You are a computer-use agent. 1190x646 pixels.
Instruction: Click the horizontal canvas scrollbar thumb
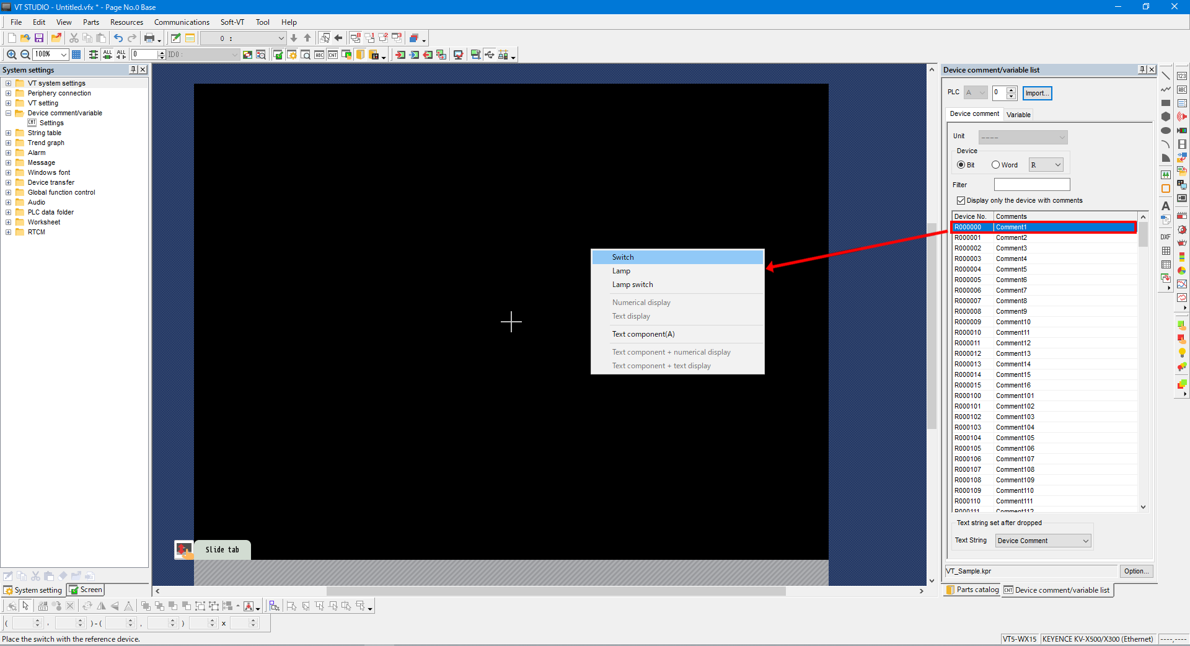click(x=555, y=591)
